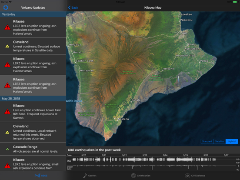Switch to the GeoNet tab

90,176
